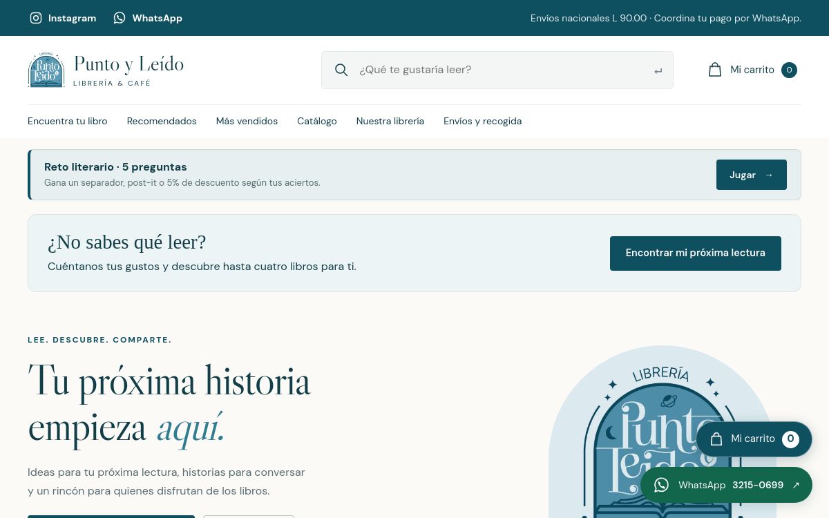Open the Más vendidos page
Screen dimensions: 829x518
[247, 121]
